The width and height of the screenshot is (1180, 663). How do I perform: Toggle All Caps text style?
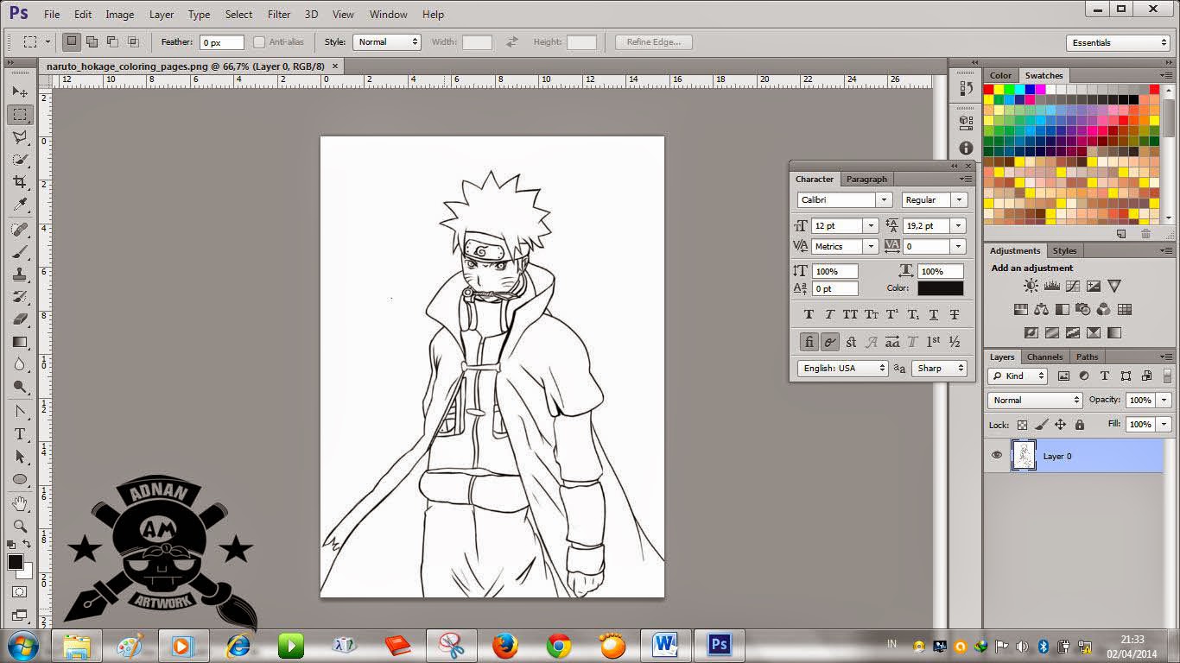850,315
